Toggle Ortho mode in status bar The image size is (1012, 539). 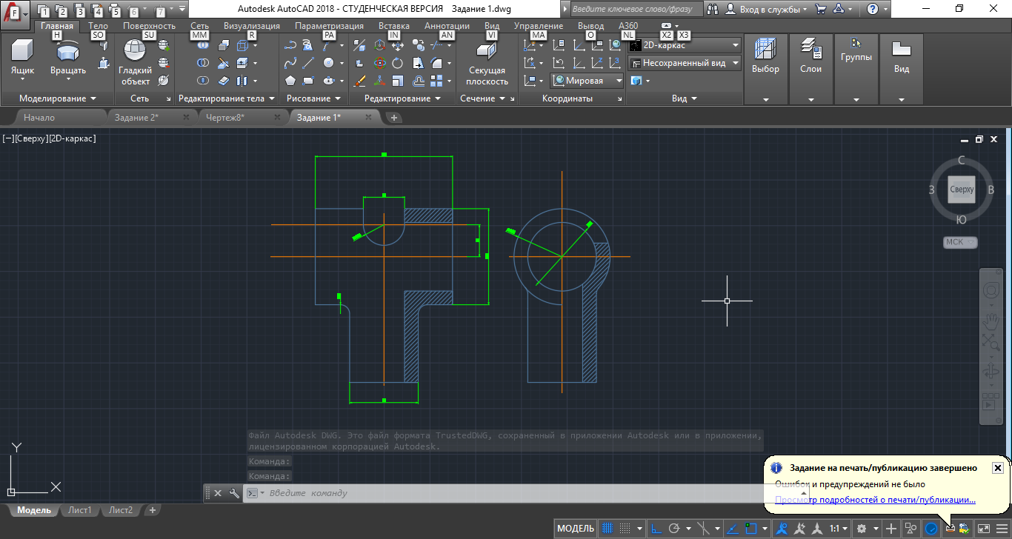click(656, 529)
